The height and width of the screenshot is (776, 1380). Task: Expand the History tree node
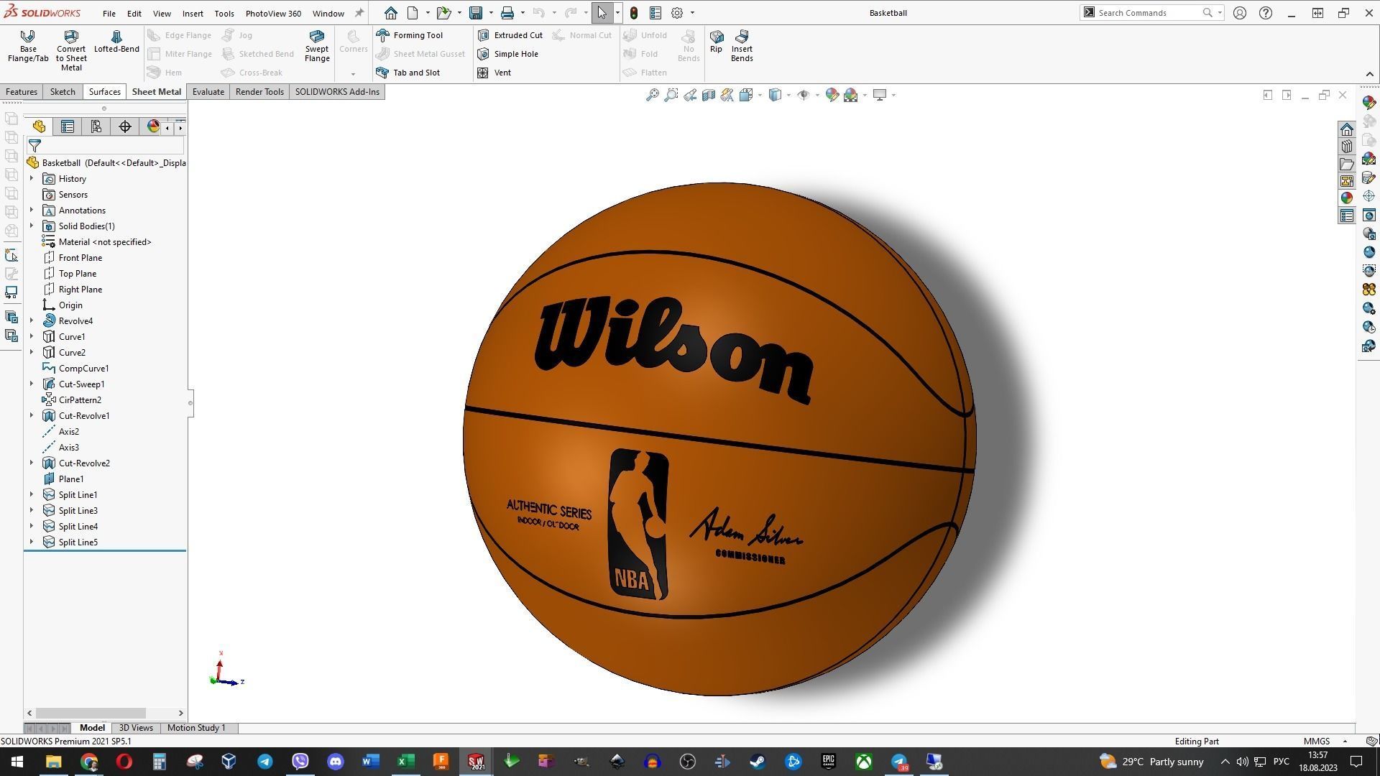32,178
